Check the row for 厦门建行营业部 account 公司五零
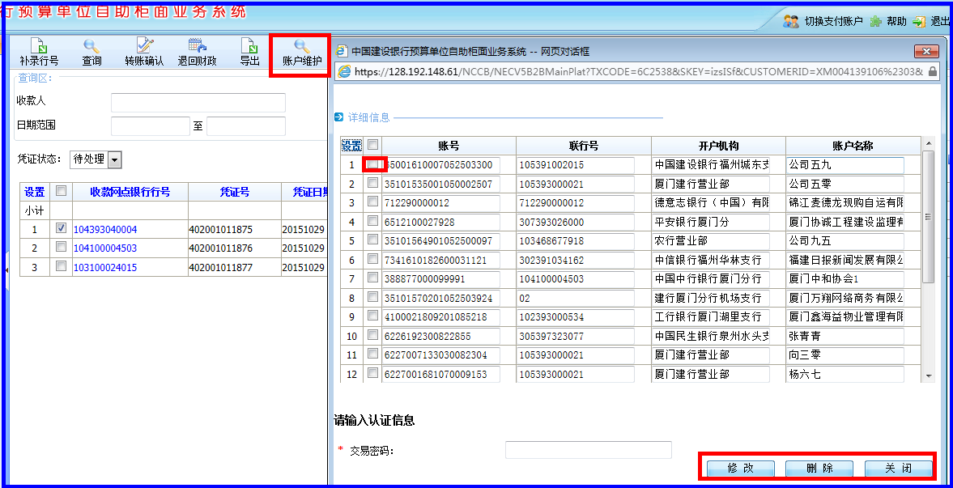Screen dimensions: 953x488 point(372,184)
